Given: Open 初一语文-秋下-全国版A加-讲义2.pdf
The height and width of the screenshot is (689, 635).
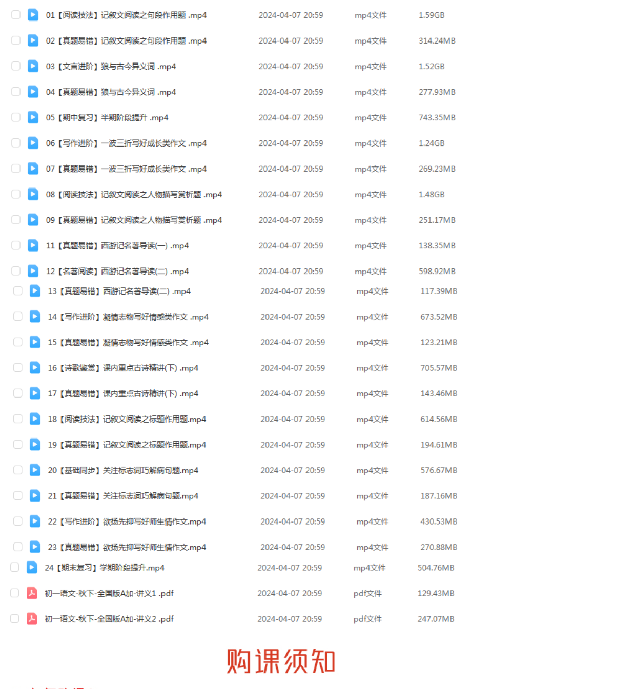Looking at the screenshot, I should point(109,619).
